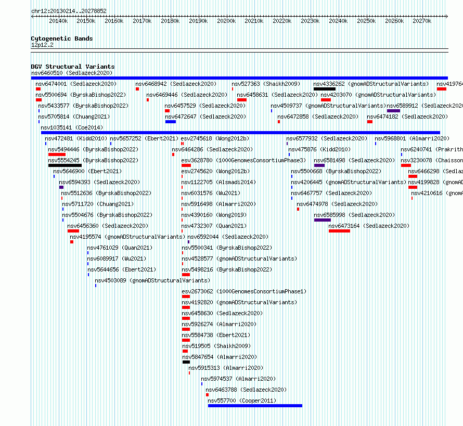Open nsv6474001 (Sedlazeck2020) label
Screen dimensions: 463x426
click(76, 84)
